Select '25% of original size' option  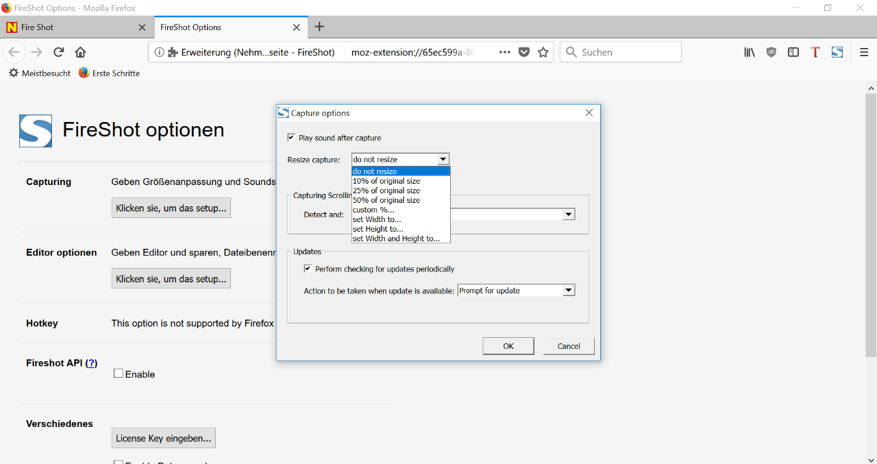pos(401,191)
